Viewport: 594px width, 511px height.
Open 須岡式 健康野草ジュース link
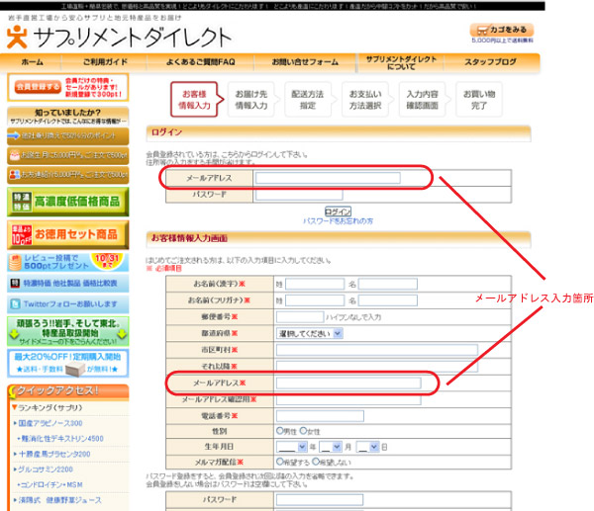(59, 500)
